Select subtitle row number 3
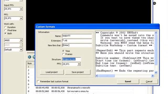This screenshot has height=94, width=168. point(29,74)
